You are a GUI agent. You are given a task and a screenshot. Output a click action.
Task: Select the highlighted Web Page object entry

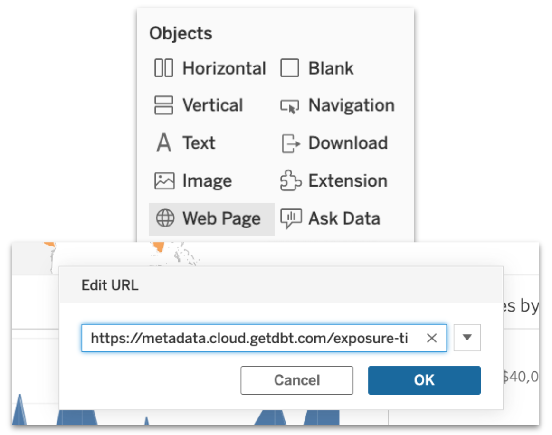(211, 218)
